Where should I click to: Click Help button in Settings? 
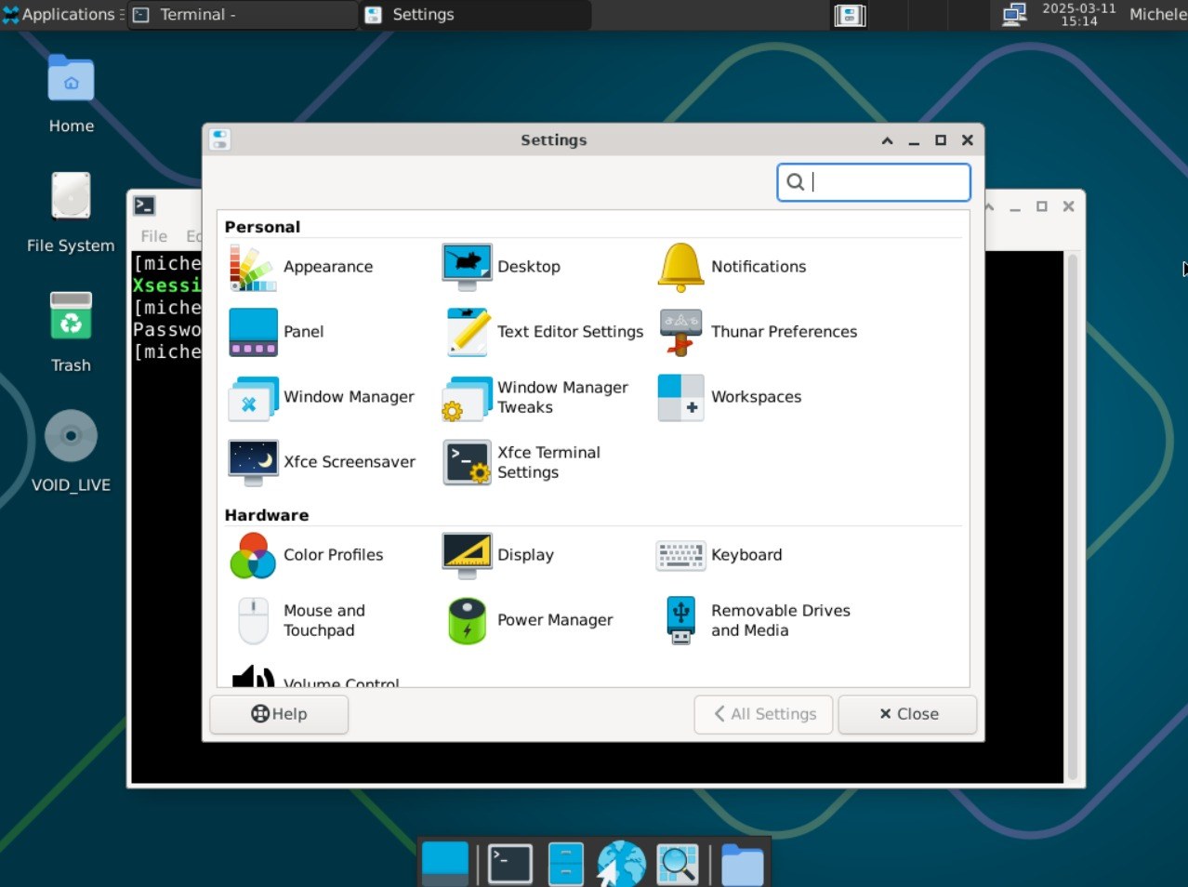pos(279,714)
